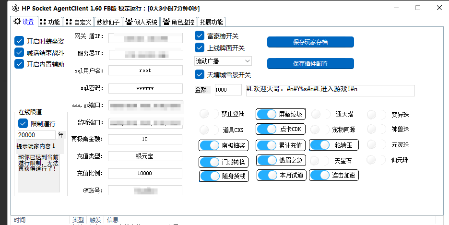Enable the 天星石 toggle

(320, 161)
